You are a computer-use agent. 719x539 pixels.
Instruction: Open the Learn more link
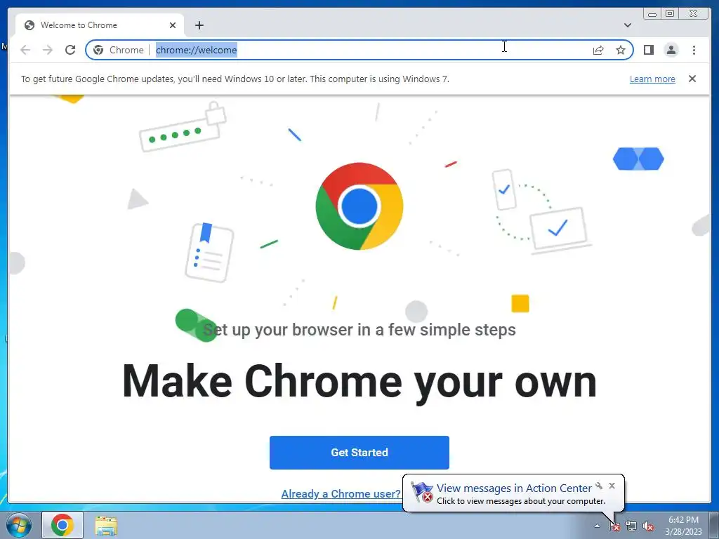[652, 79]
